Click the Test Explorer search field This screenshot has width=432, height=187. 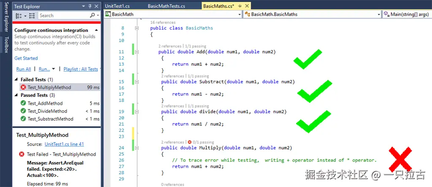coord(64,16)
